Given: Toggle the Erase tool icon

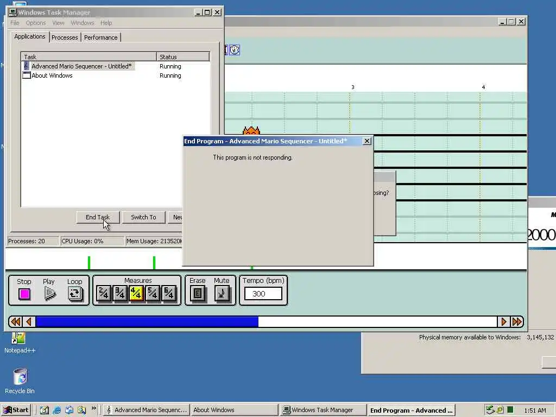Looking at the screenshot, I should click(x=198, y=293).
